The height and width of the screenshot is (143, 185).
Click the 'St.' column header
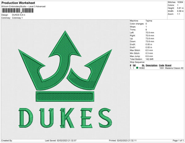143,65
